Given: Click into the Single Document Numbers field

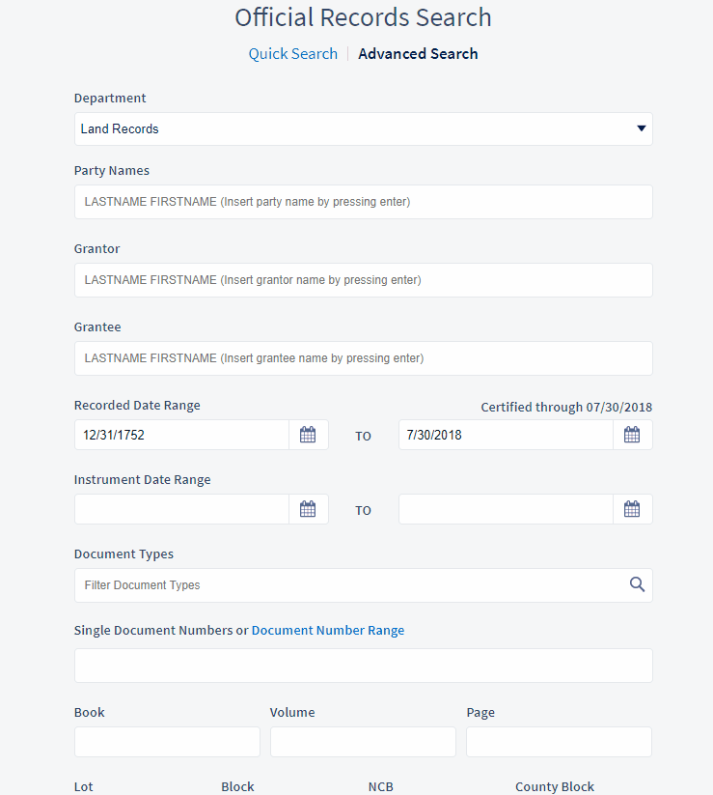Looking at the screenshot, I should [x=363, y=665].
